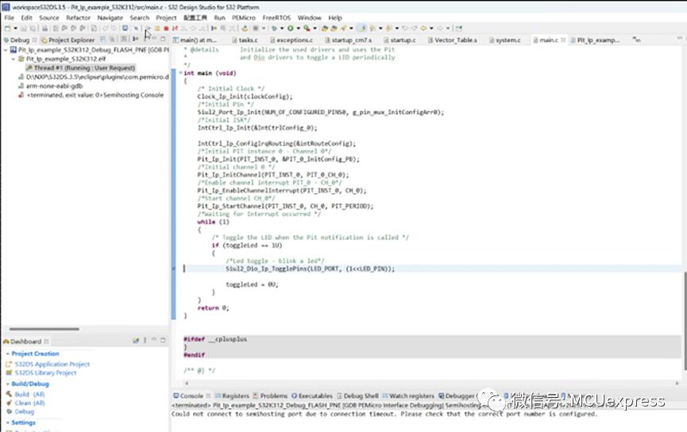
Task: Open the Run launch dropdown arrow
Action: pyautogui.click(x=299, y=28)
